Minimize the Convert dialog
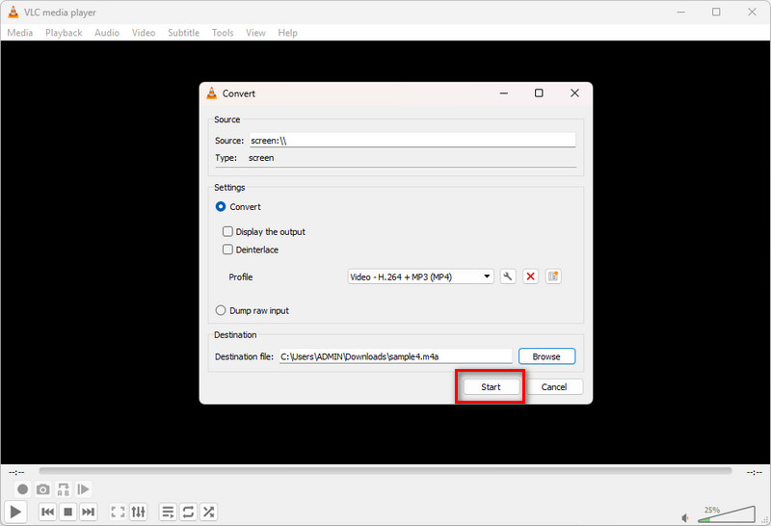 click(x=504, y=92)
